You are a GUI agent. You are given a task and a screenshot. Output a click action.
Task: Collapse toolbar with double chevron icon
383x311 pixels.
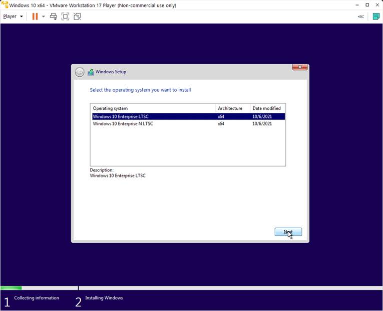point(360,17)
